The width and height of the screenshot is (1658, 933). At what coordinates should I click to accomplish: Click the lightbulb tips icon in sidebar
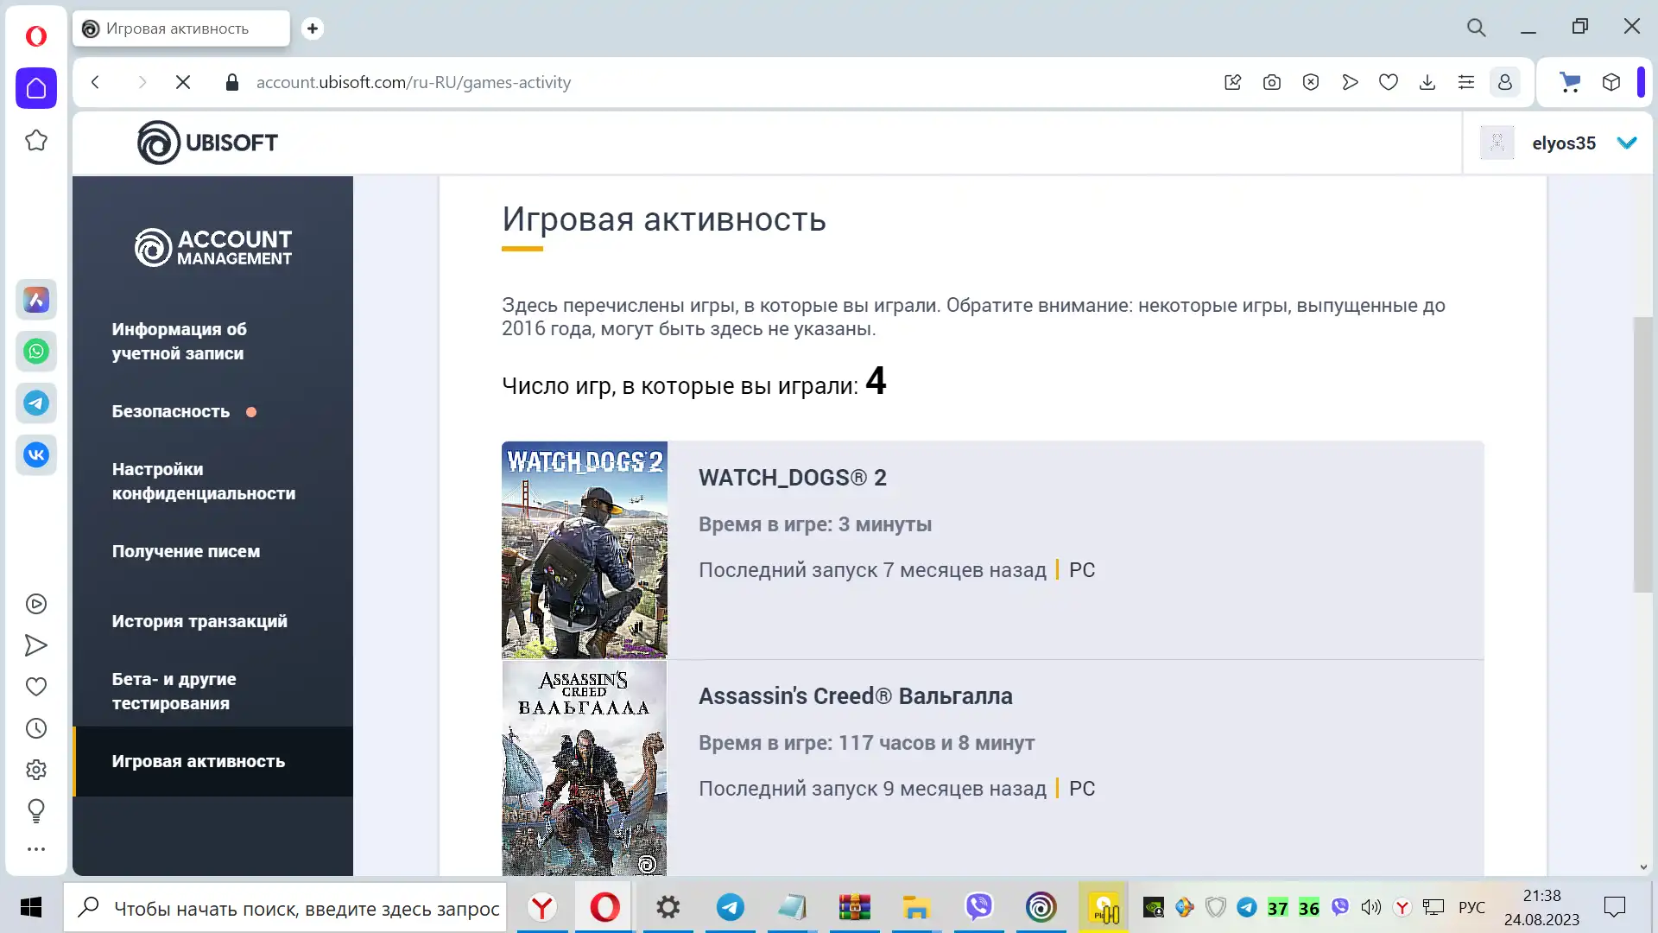[36, 810]
